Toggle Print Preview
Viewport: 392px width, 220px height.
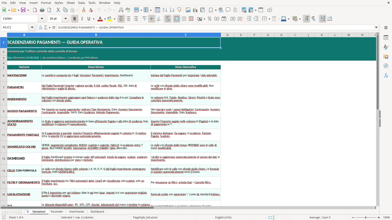[49, 10]
